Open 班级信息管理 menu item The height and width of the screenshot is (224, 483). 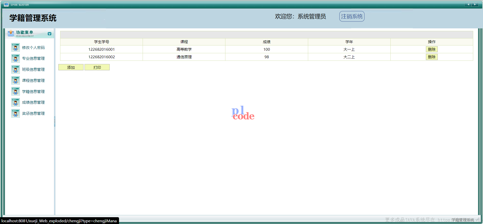click(x=33, y=70)
